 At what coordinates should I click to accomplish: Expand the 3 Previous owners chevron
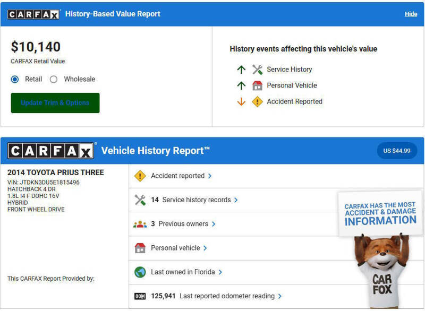tap(214, 224)
